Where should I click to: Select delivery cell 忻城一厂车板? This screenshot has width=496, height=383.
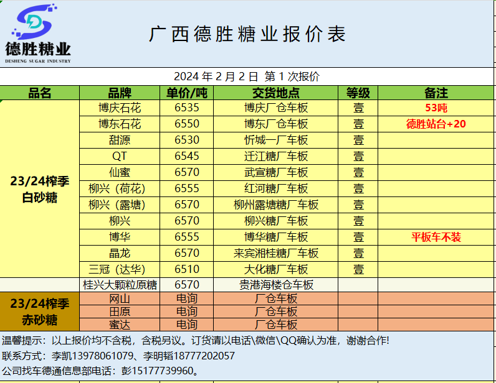pyautogui.click(x=276, y=140)
